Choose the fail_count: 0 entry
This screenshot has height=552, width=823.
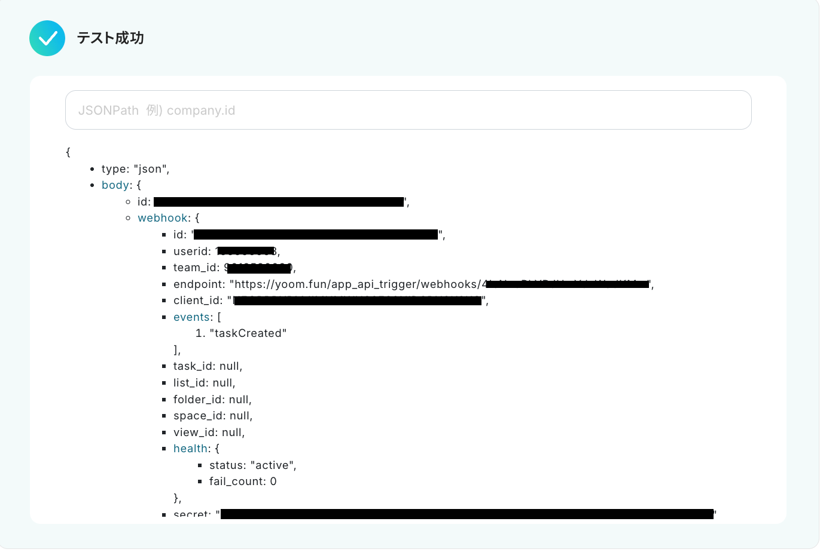click(243, 482)
